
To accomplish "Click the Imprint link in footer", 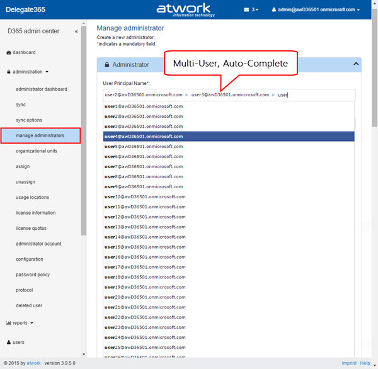I will (x=350, y=363).
